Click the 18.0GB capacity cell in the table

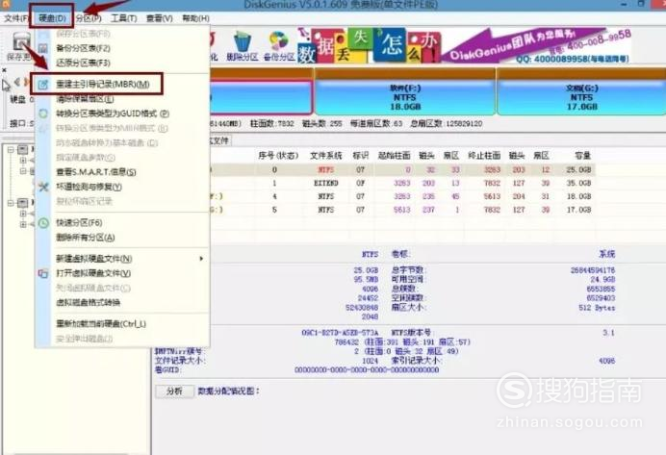pos(579,196)
